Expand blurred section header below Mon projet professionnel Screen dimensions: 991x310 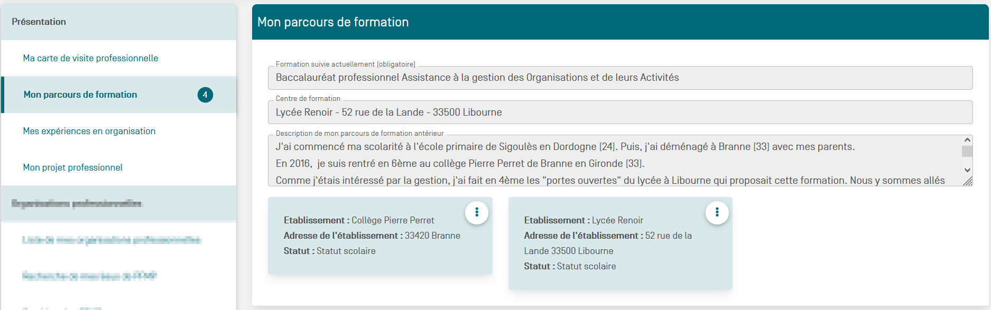pyautogui.click(x=77, y=203)
